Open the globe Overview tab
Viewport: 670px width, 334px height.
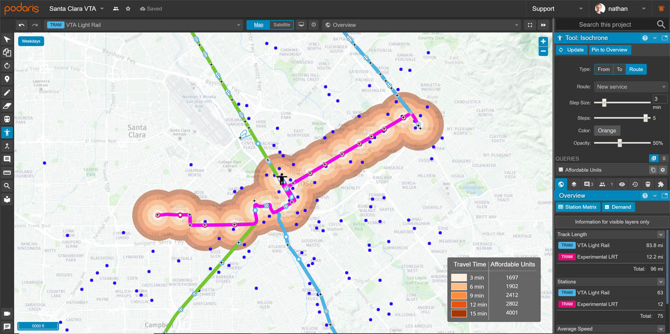(x=561, y=184)
